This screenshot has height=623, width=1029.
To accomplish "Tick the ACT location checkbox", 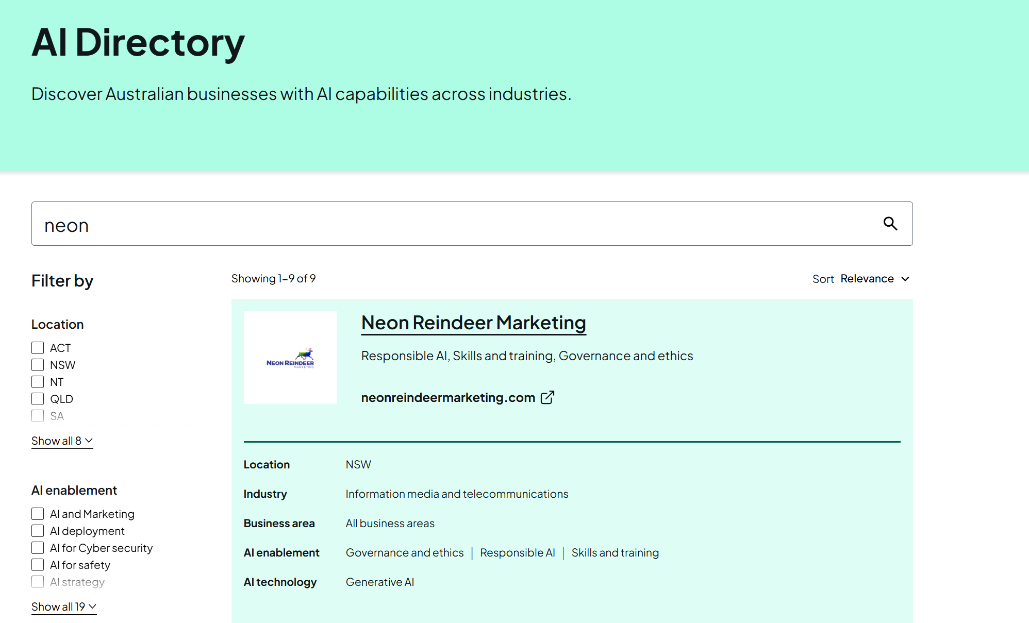I will pyautogui.click(x=38, y=348).
